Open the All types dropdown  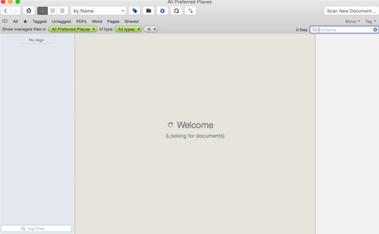point(128,29)
